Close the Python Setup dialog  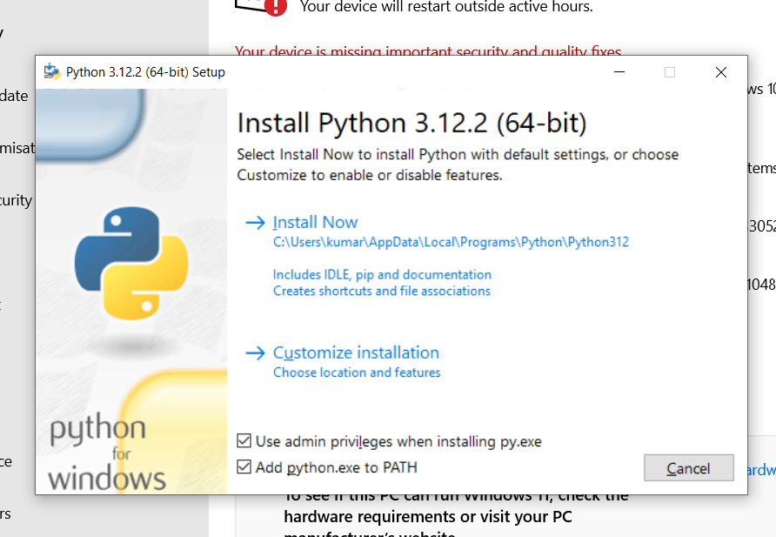tap(720, 72)
